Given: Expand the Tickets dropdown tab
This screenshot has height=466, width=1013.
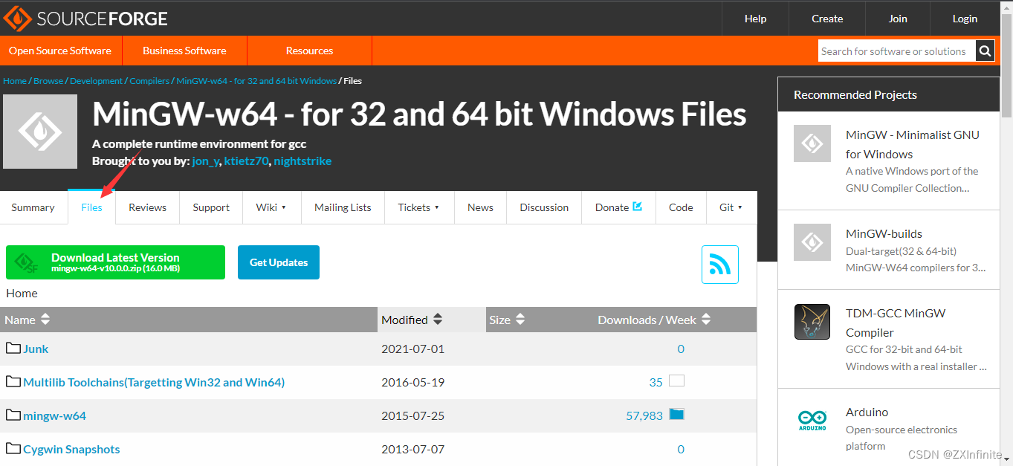Looking at the screenshot, I should point(418,207).
